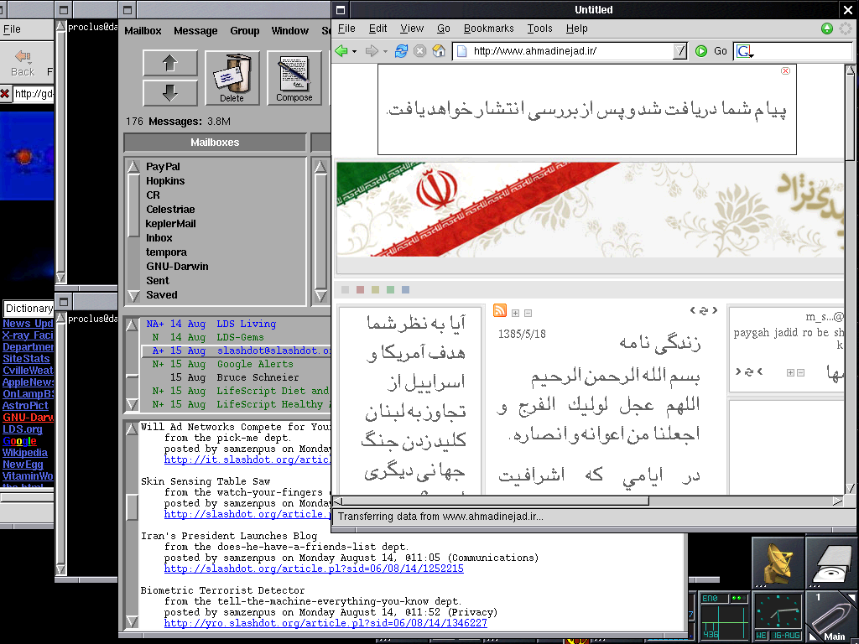Click the Google bookmark link

(x=19, y=441)
